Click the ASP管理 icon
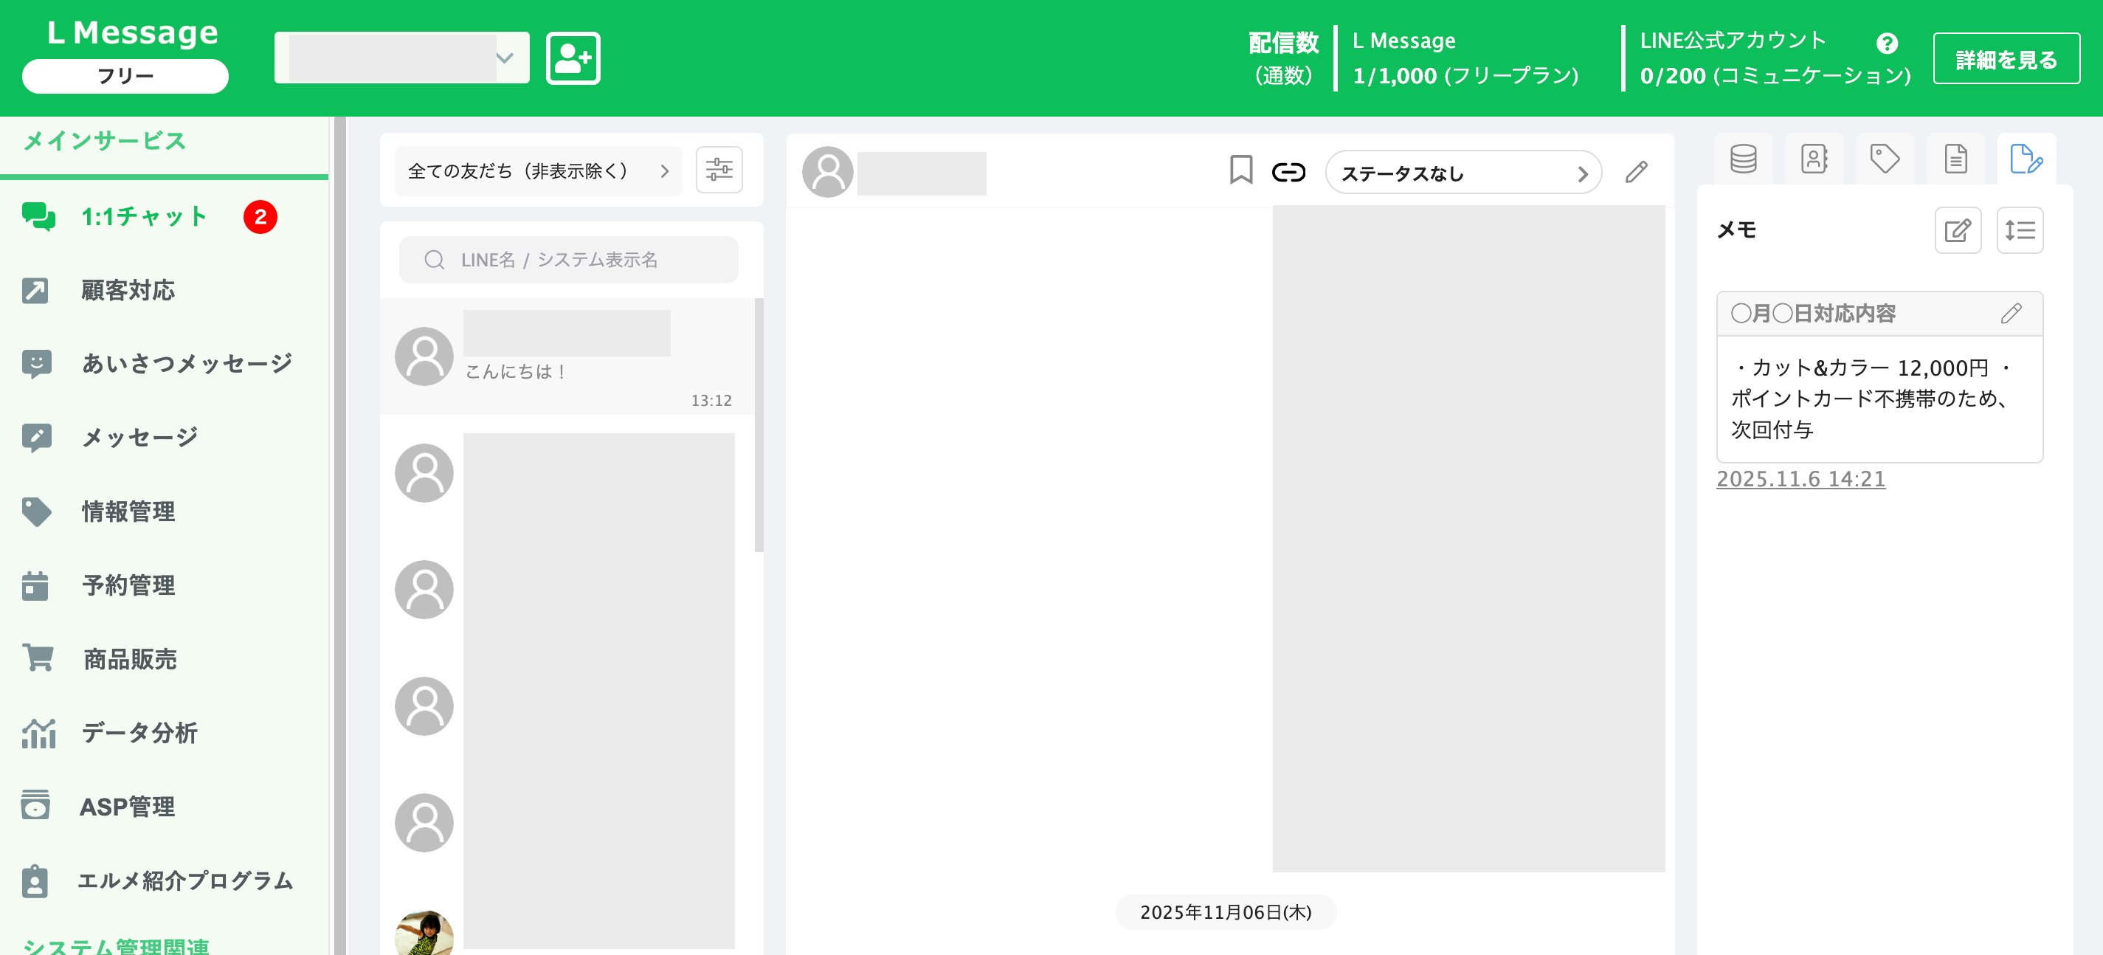Image resolution: width=2103 pixels, height=955 pixels. point(36,804)
